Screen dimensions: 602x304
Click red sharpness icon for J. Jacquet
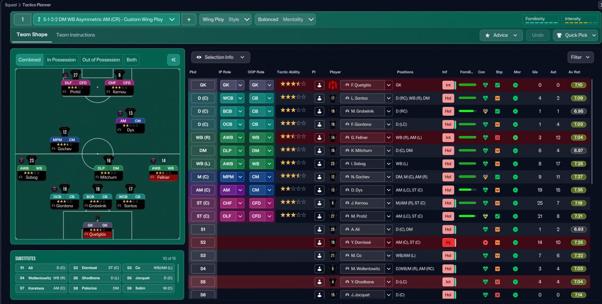click(x=498, y=295)
